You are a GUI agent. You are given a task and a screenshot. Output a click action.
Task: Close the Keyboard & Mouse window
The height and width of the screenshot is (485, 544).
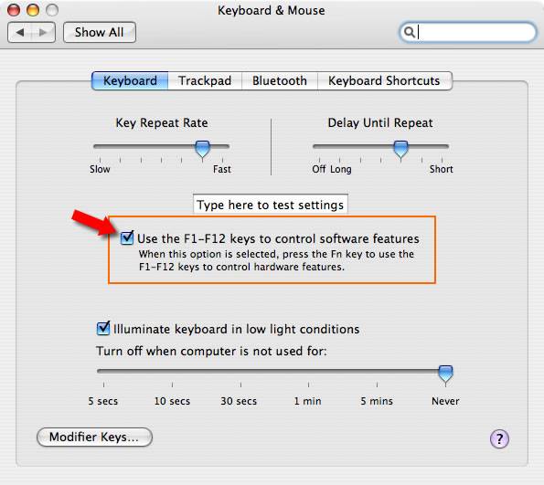click(14, 10)
